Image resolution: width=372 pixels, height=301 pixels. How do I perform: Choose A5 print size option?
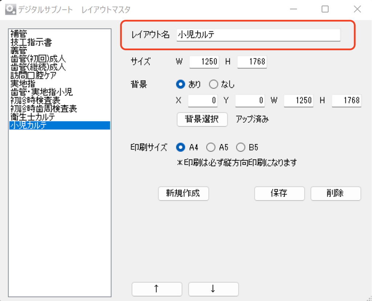(x=211, y=147)
